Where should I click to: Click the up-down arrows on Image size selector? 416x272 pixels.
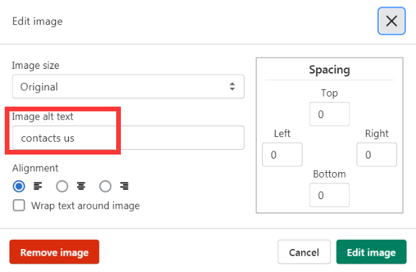232,86
